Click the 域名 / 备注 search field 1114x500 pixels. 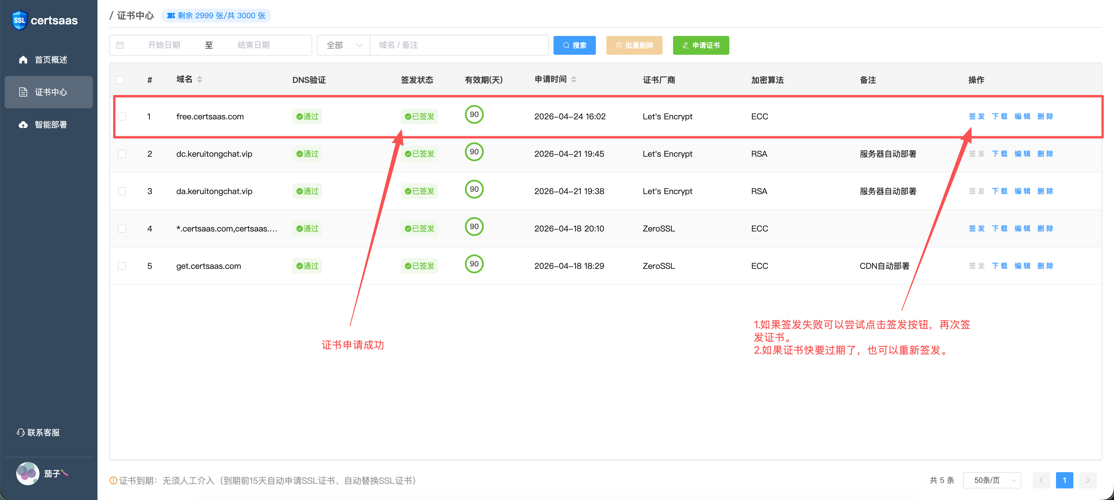tap(459, 45)
